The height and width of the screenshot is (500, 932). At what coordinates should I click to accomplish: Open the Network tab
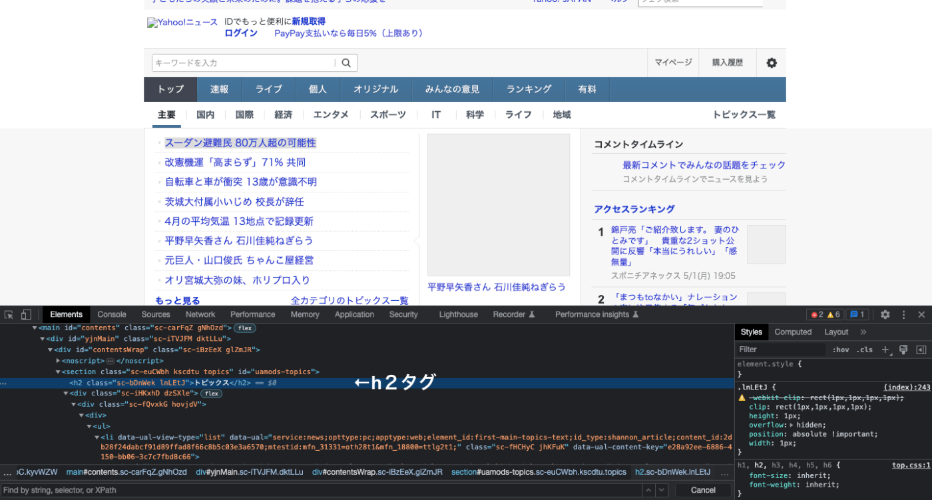[x=200, y=314]
